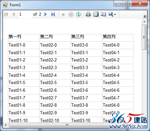Select the 第一列 header cell

(24, 38)
